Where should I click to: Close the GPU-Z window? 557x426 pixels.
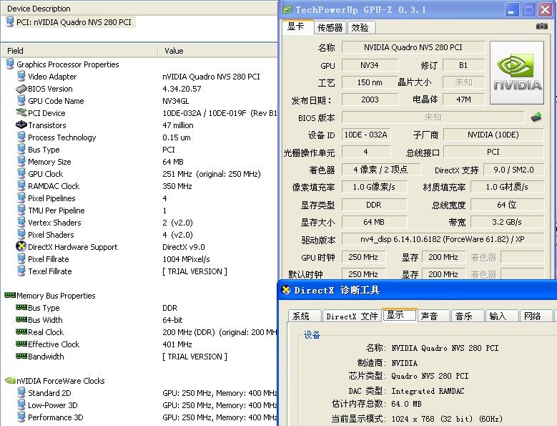coord(545,9)
